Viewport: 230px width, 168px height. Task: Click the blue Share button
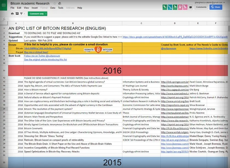pyautogui.click(x=216, y=7)
